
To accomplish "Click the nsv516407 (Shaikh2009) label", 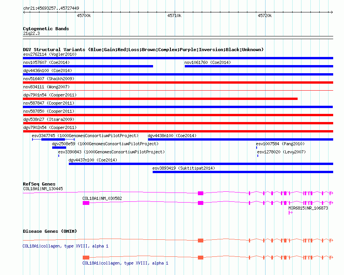I will (49, 79).
